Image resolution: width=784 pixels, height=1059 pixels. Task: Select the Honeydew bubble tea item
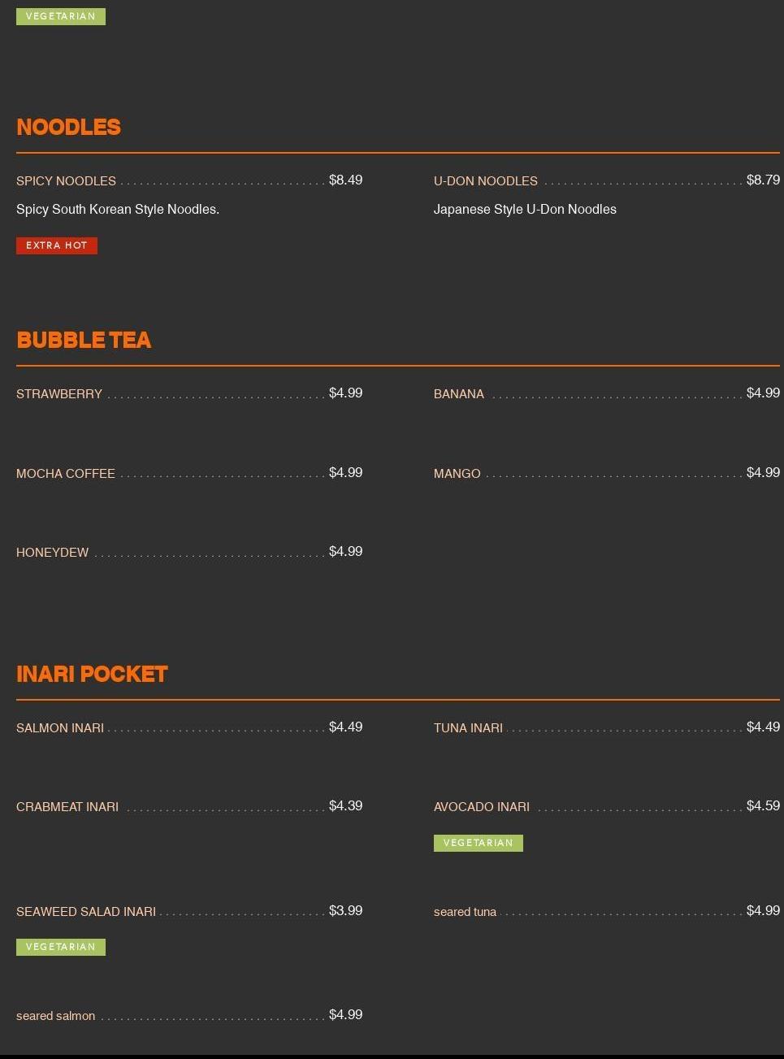click(52, 553)
